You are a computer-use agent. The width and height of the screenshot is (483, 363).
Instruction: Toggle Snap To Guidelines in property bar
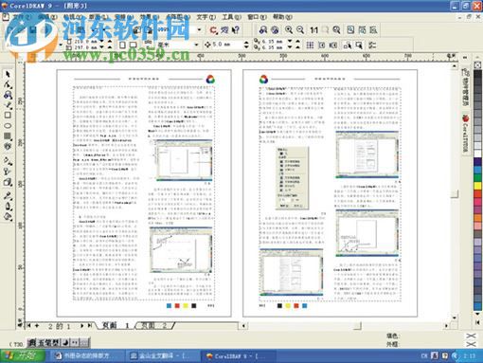[x=322, y=45]
